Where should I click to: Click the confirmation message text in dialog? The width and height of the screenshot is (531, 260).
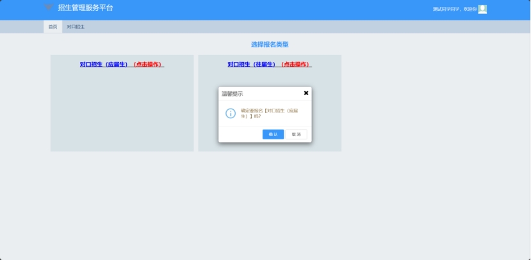269,113
